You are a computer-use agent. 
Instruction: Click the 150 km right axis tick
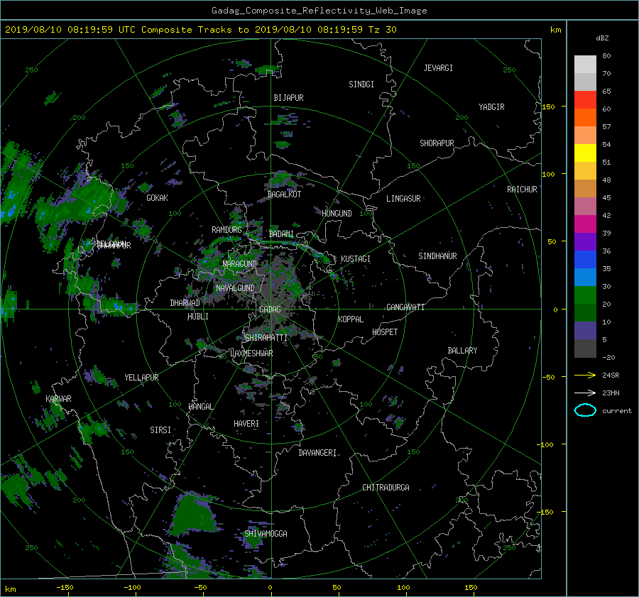coord(549,106)
